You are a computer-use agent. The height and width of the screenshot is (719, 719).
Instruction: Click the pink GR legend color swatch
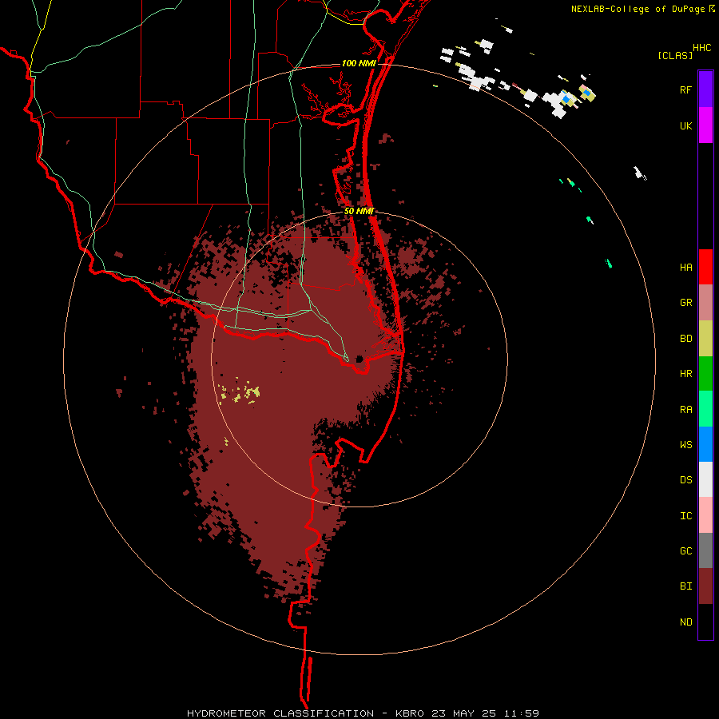(x=705, y=302)
